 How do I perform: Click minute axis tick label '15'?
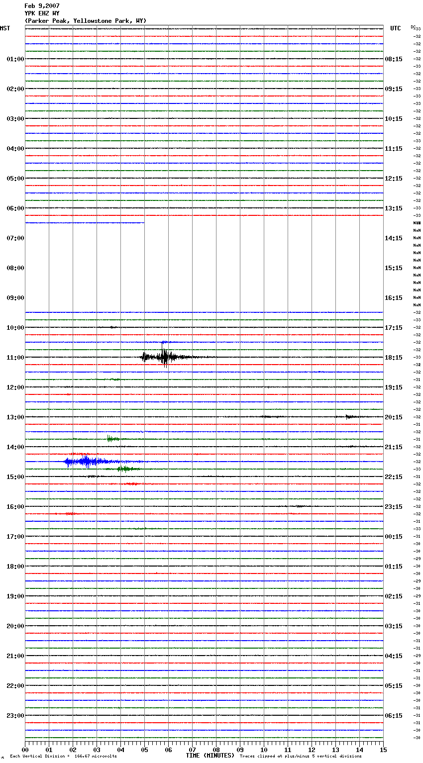pyautogui.click(x=383, y=750)
